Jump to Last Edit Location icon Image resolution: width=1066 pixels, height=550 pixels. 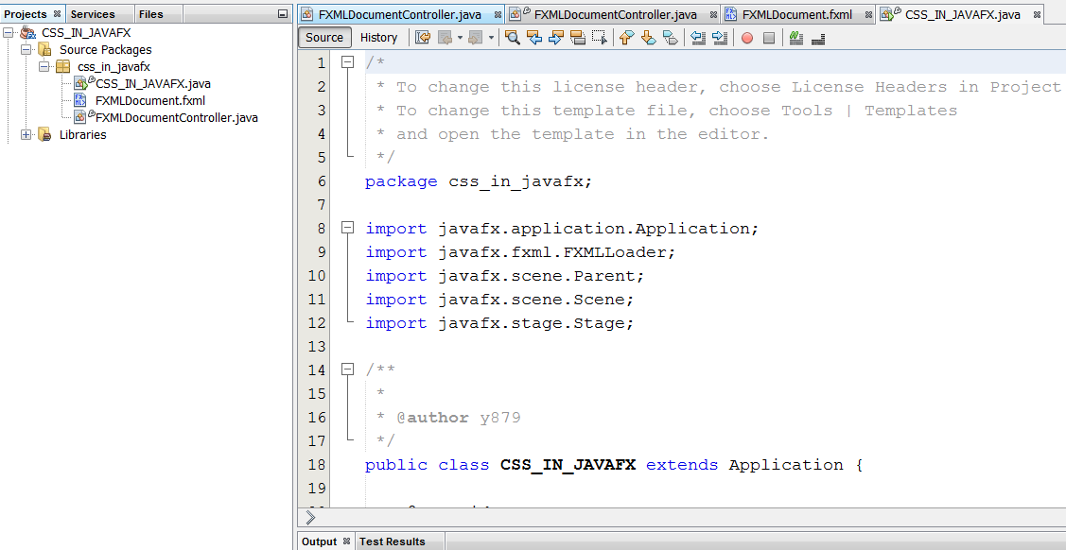(422, 37)
